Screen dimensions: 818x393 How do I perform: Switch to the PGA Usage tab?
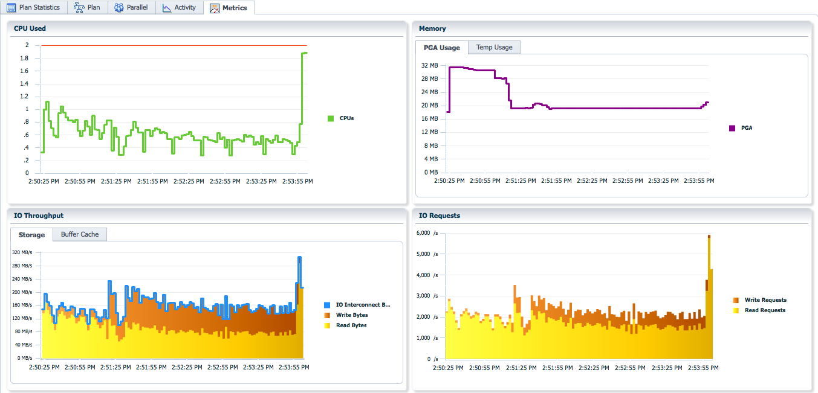(x=441, y=48)
